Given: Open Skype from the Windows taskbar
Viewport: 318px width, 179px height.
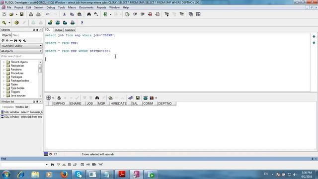Looking at the screenshot, I should point(79,175).
